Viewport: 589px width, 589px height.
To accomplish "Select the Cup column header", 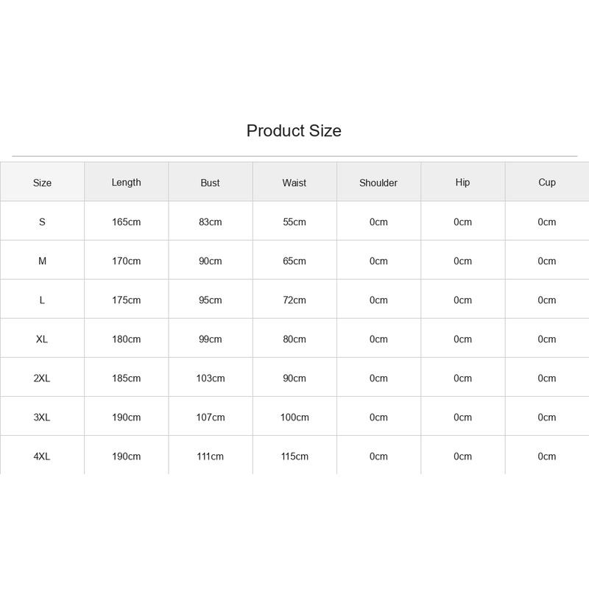I will point(546,182).
